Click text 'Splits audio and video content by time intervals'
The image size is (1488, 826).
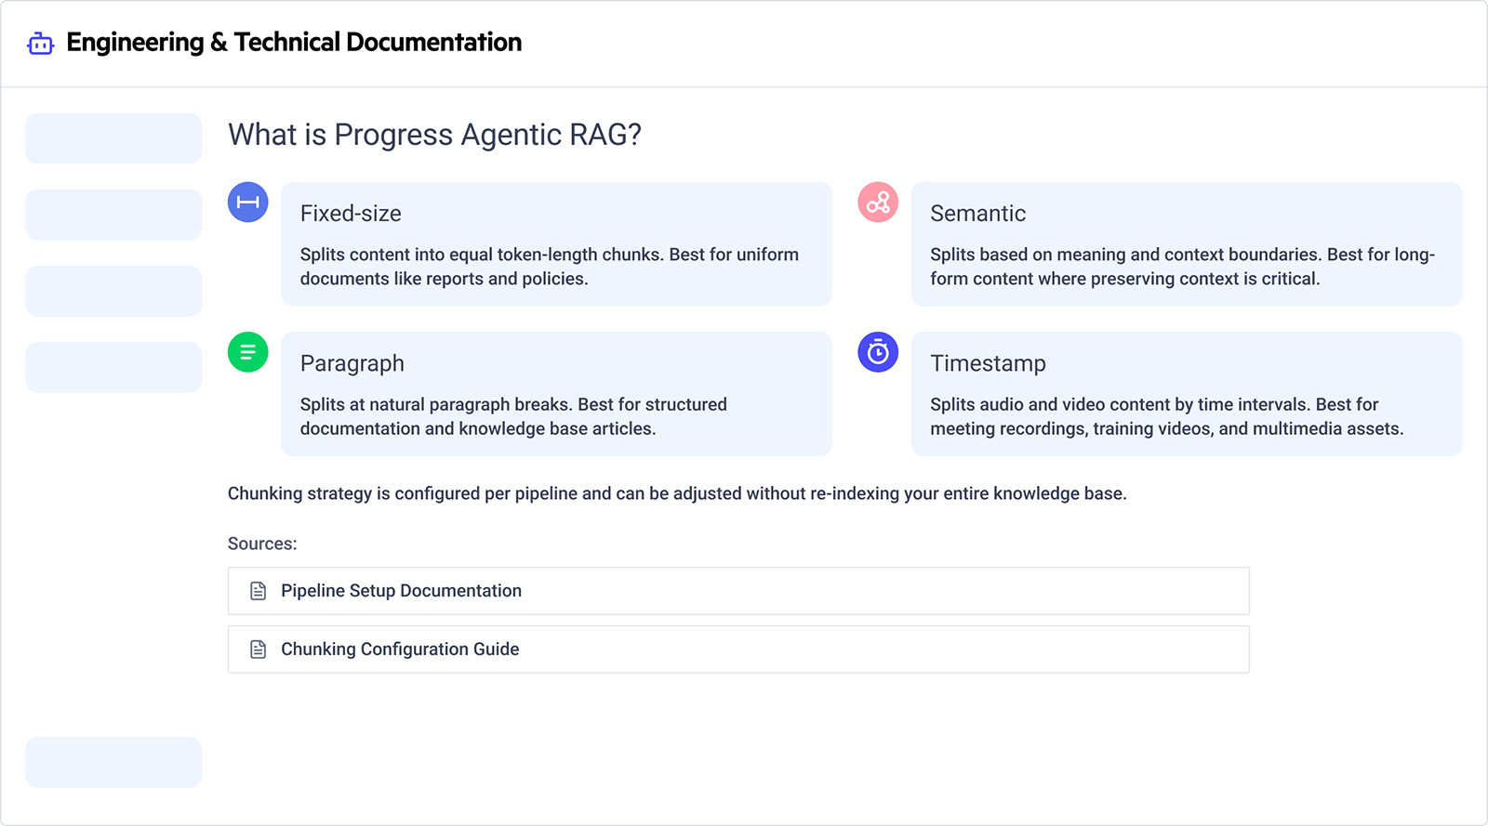(1120, 404)
